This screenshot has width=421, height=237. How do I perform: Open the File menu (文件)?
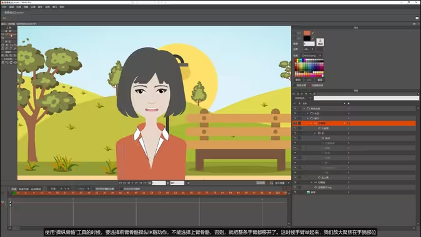(4, 7)
